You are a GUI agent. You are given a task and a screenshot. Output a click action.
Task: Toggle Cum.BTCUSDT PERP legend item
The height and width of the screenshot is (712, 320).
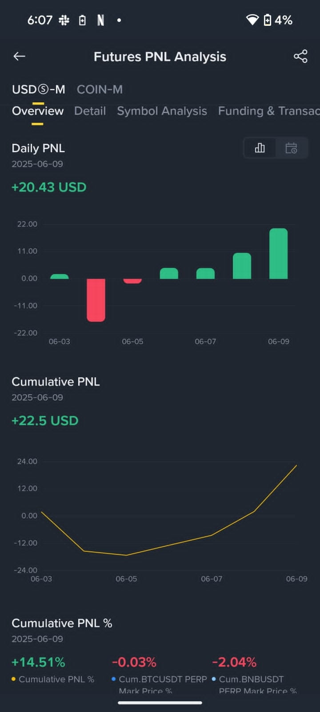159,684
